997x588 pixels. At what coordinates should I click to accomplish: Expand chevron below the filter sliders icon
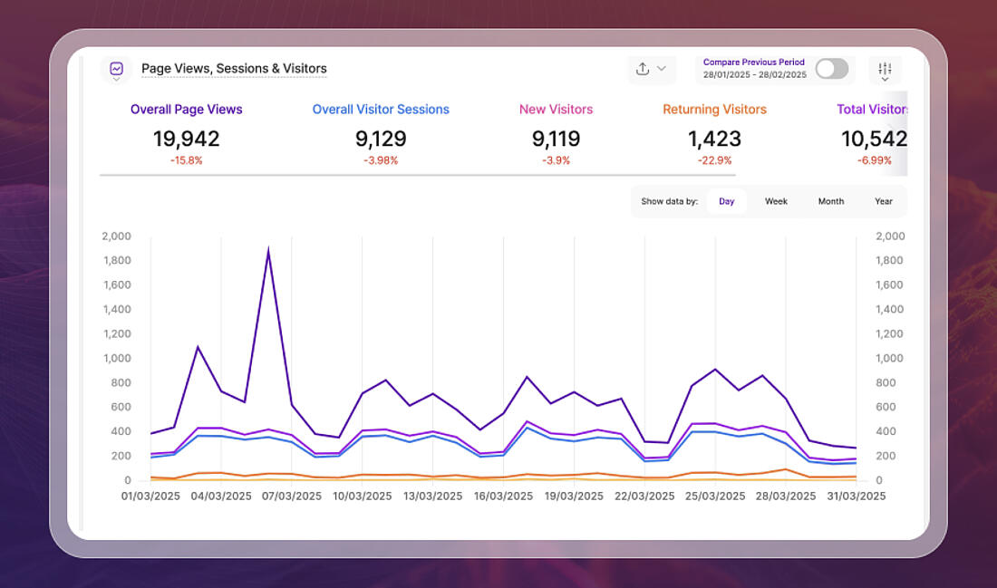(x=885, y=80)
